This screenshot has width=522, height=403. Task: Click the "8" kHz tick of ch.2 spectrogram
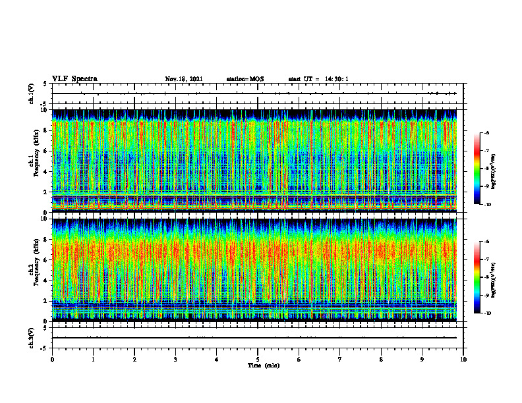(47, 240)
